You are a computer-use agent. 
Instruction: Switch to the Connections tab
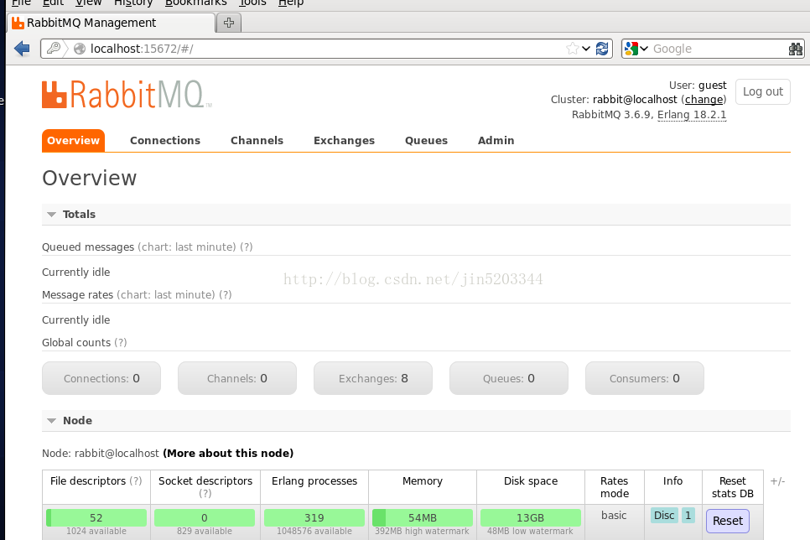click(x=165, y=141)
